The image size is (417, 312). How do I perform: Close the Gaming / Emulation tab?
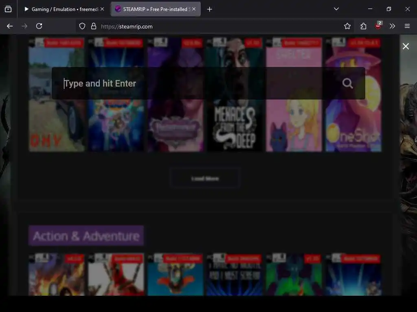pyautogui.click(x=102, y=9)
